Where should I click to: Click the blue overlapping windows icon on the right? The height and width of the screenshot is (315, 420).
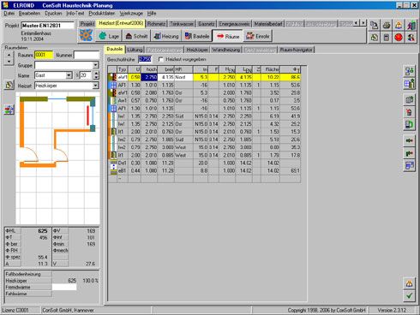[409, 166]
